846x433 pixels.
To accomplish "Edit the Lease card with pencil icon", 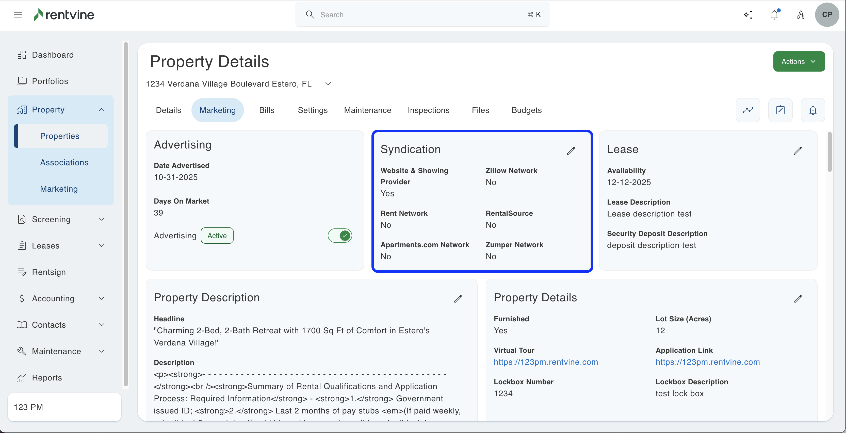I will [798, 151].
